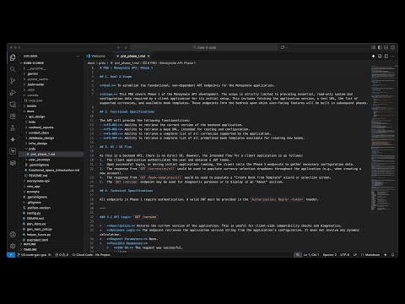
Task: Open the Gemini sparkle view in the activity bar
Action: [13, 139]
